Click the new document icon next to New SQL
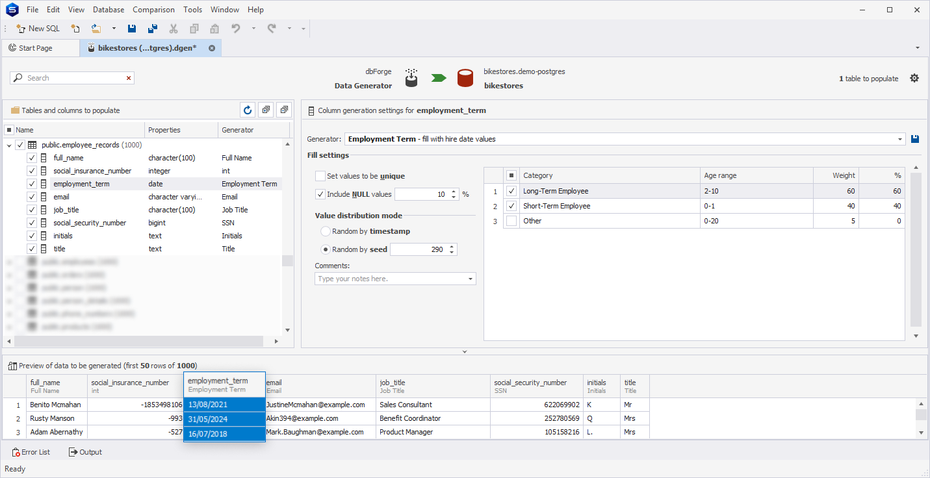 [75, 29]
